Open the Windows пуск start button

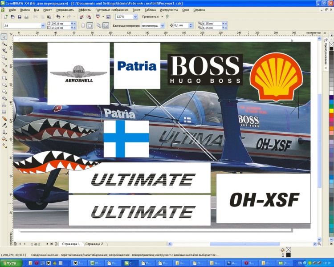(11, 263)
